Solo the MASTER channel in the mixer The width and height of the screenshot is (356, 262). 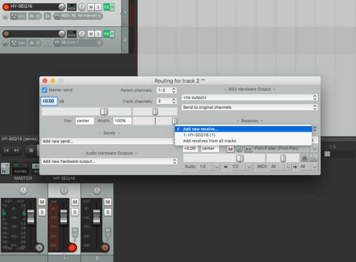[x=42, y=212]
